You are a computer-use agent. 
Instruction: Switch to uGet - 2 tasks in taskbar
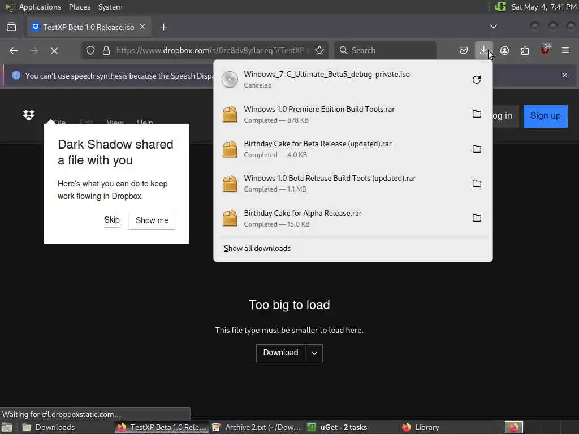click(x=352, y=427)
